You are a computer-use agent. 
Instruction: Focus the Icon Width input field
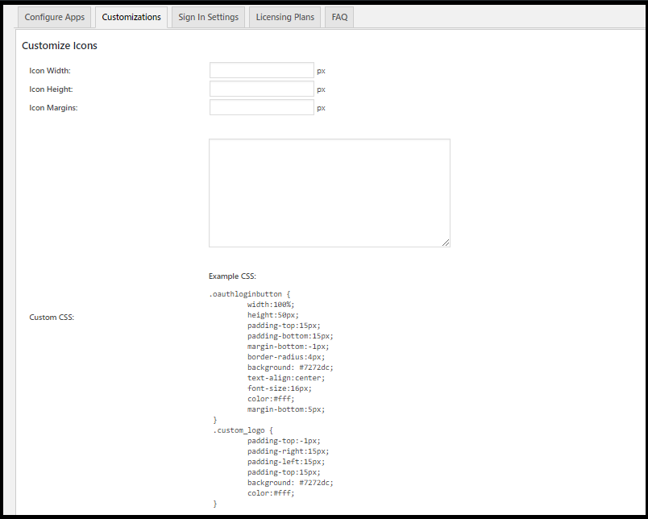click(x=262, y=70)
